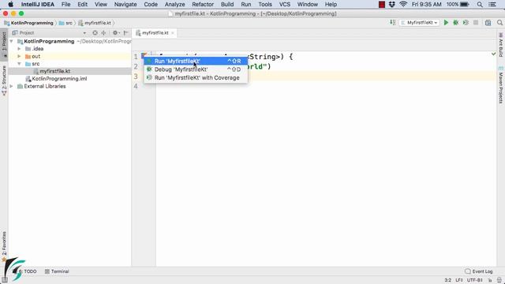Click the Search Everywhere magnifier in toolbar
505x284 pixels.
click(499, 23)
